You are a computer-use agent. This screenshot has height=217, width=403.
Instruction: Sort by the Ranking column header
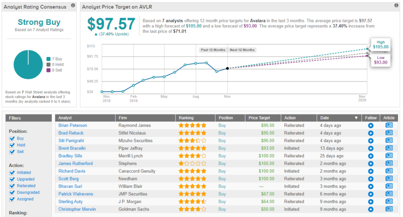pos(195,118)
